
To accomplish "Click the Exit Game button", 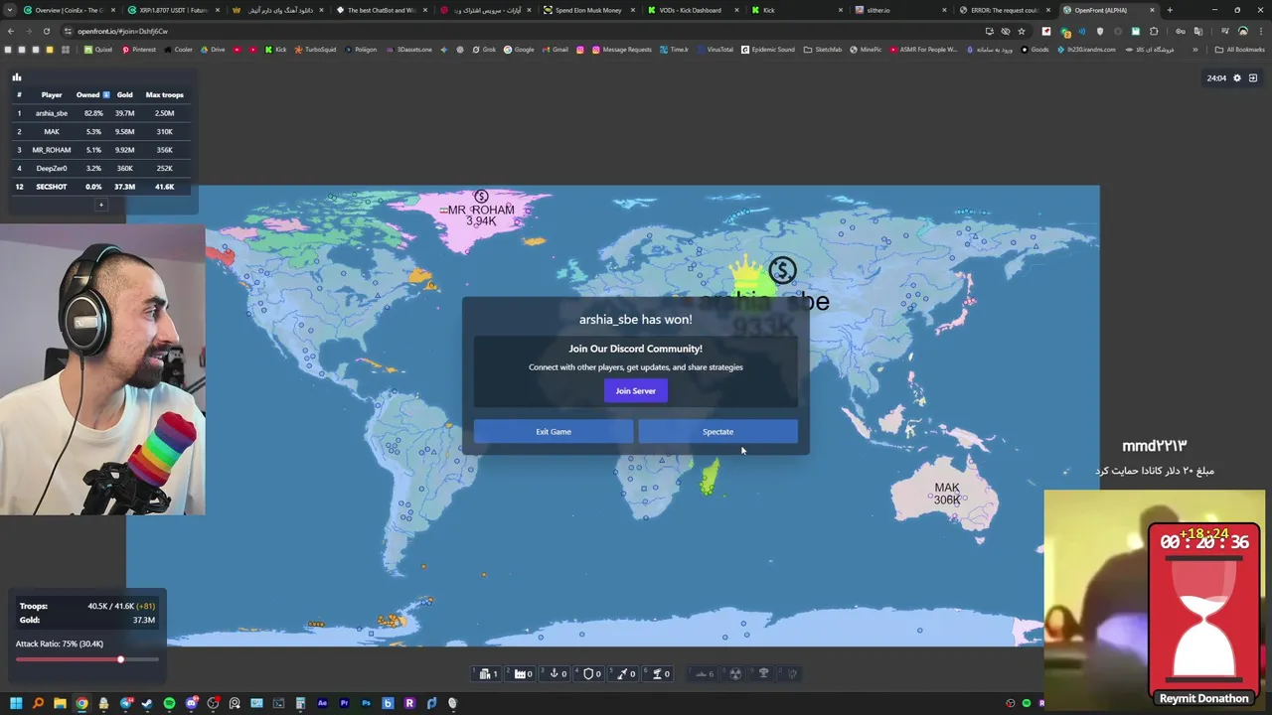I will pyautogui.click(x=554, y=432).
